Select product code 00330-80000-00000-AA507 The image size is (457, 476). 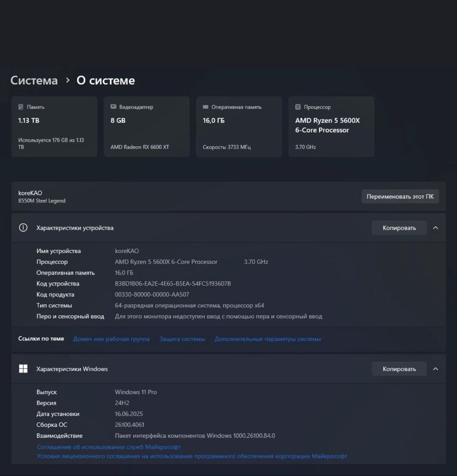click(152, 295)
